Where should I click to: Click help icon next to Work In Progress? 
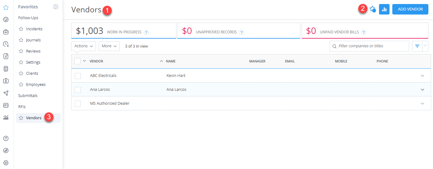(x=146, y=32)
